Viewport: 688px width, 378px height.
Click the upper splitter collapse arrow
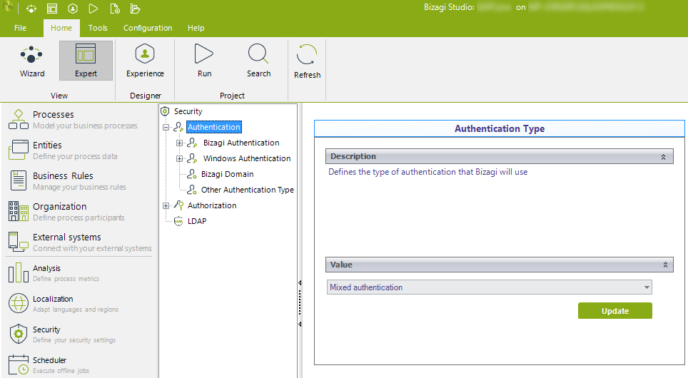click(300, 283)
